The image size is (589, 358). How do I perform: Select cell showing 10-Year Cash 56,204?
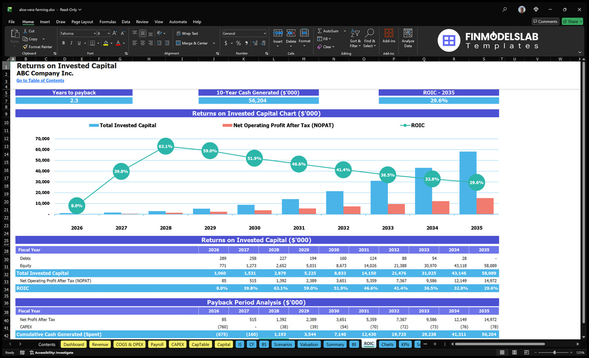tap(259, 101)
